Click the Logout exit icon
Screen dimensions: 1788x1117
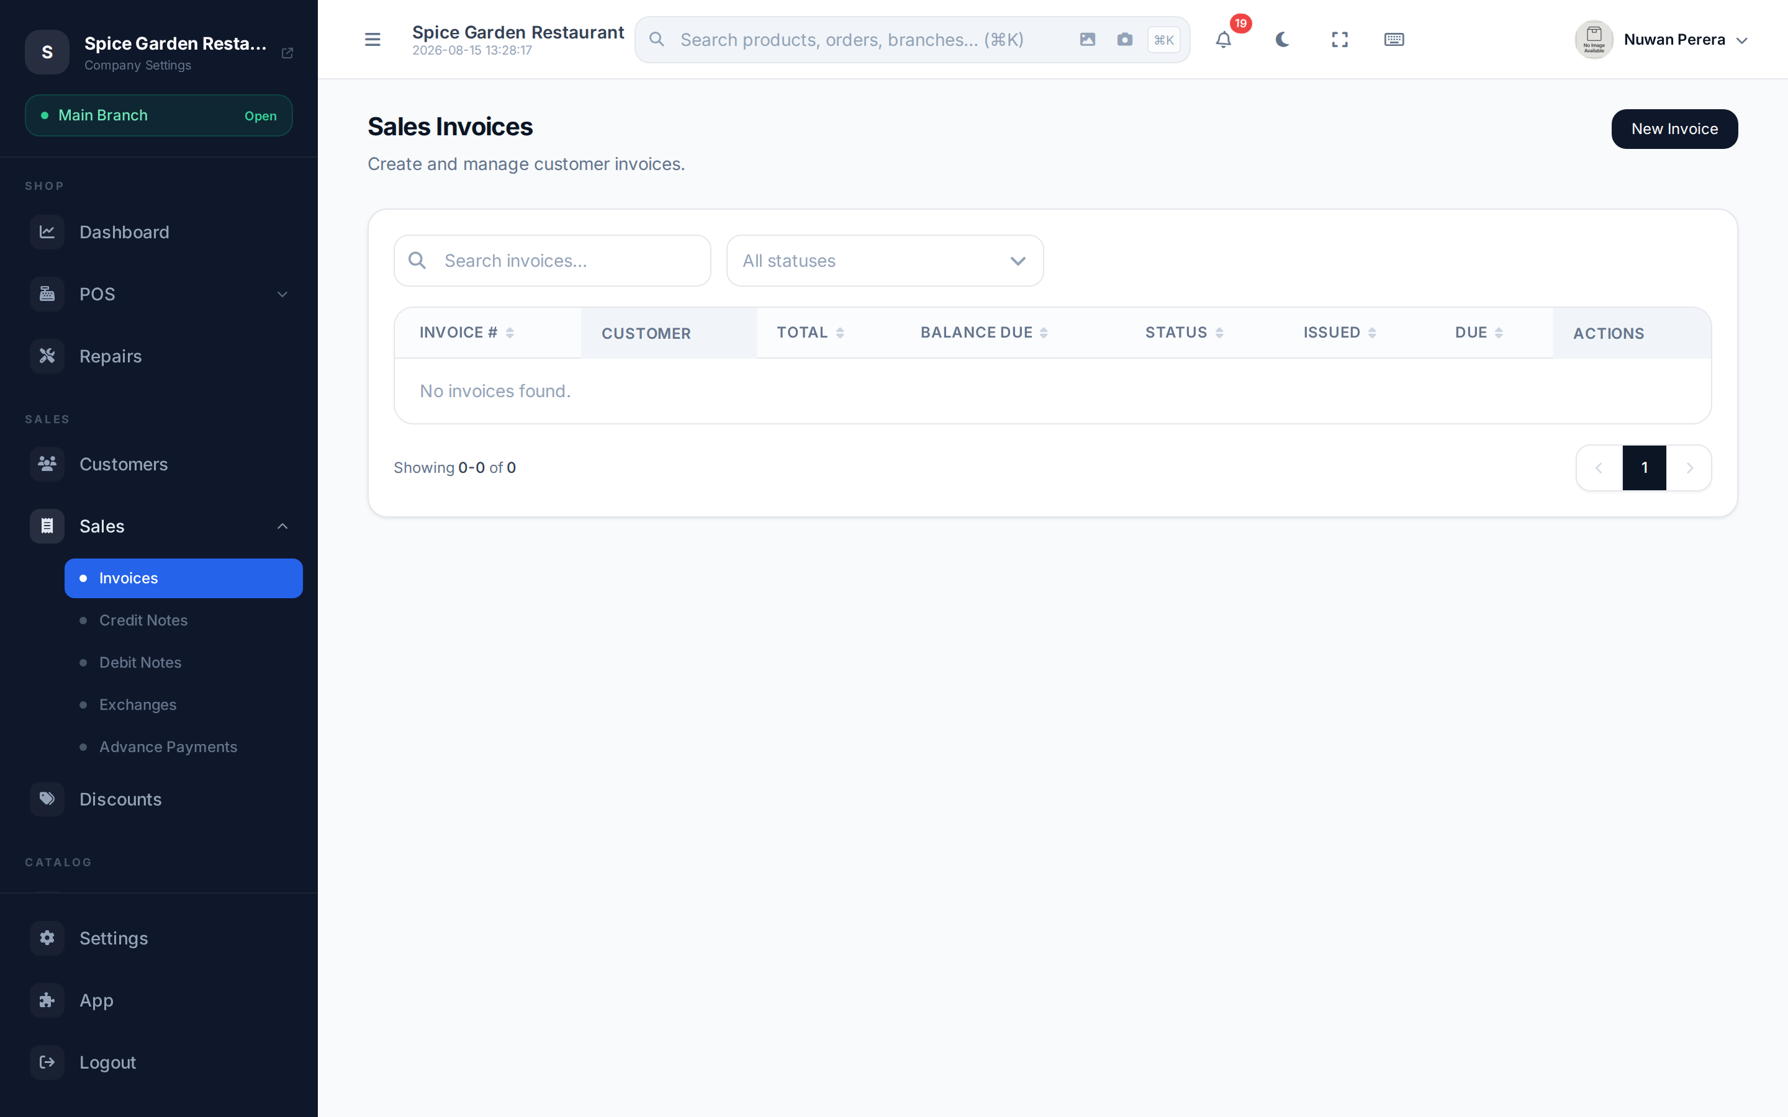click(x=47, y=1062)
